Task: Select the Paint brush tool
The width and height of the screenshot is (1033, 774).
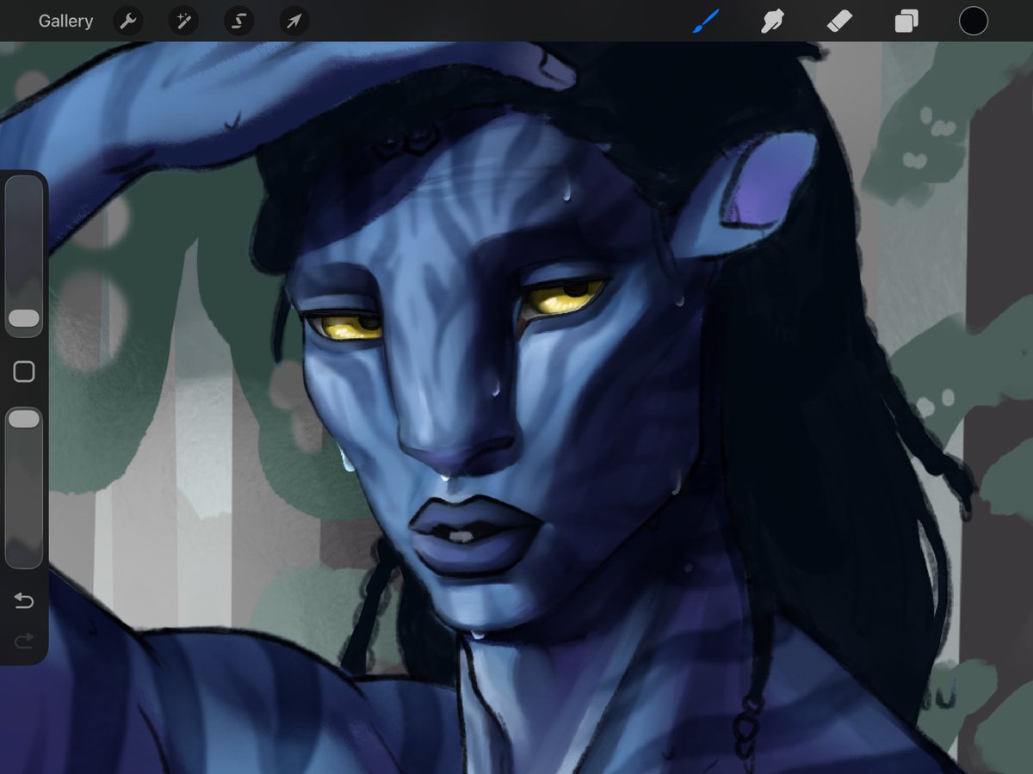Action: pyautogui.click(x=706, y=21)
